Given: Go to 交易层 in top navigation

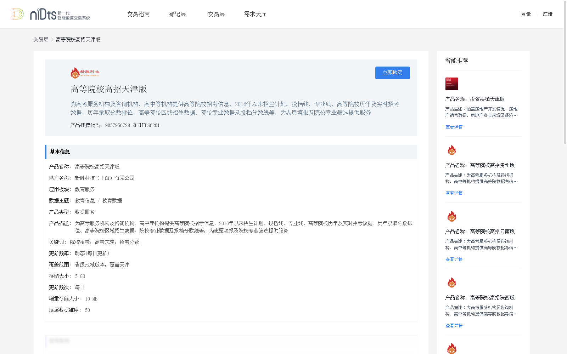Looking at the screenshot, I should 217,14.
